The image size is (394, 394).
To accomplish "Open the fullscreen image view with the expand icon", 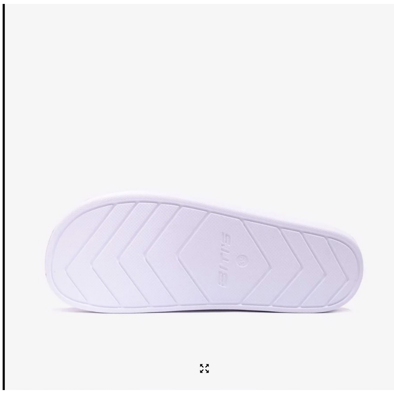I will tap(204, 368).
